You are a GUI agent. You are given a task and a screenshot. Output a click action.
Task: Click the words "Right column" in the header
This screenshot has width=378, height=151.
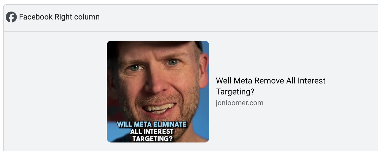77,17
